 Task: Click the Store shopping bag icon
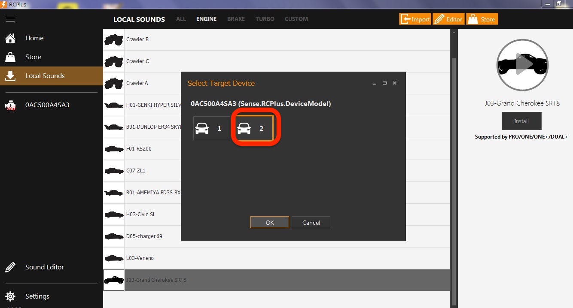pos(11,57)
